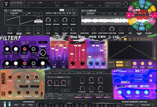Open sampler Waveform selector
The image size is (157, 107).
point(90,14)
